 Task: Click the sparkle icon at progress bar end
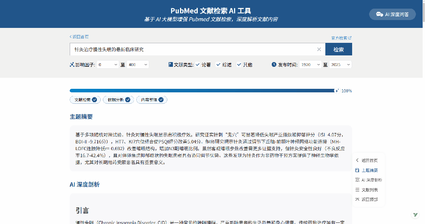pos(337,91)
